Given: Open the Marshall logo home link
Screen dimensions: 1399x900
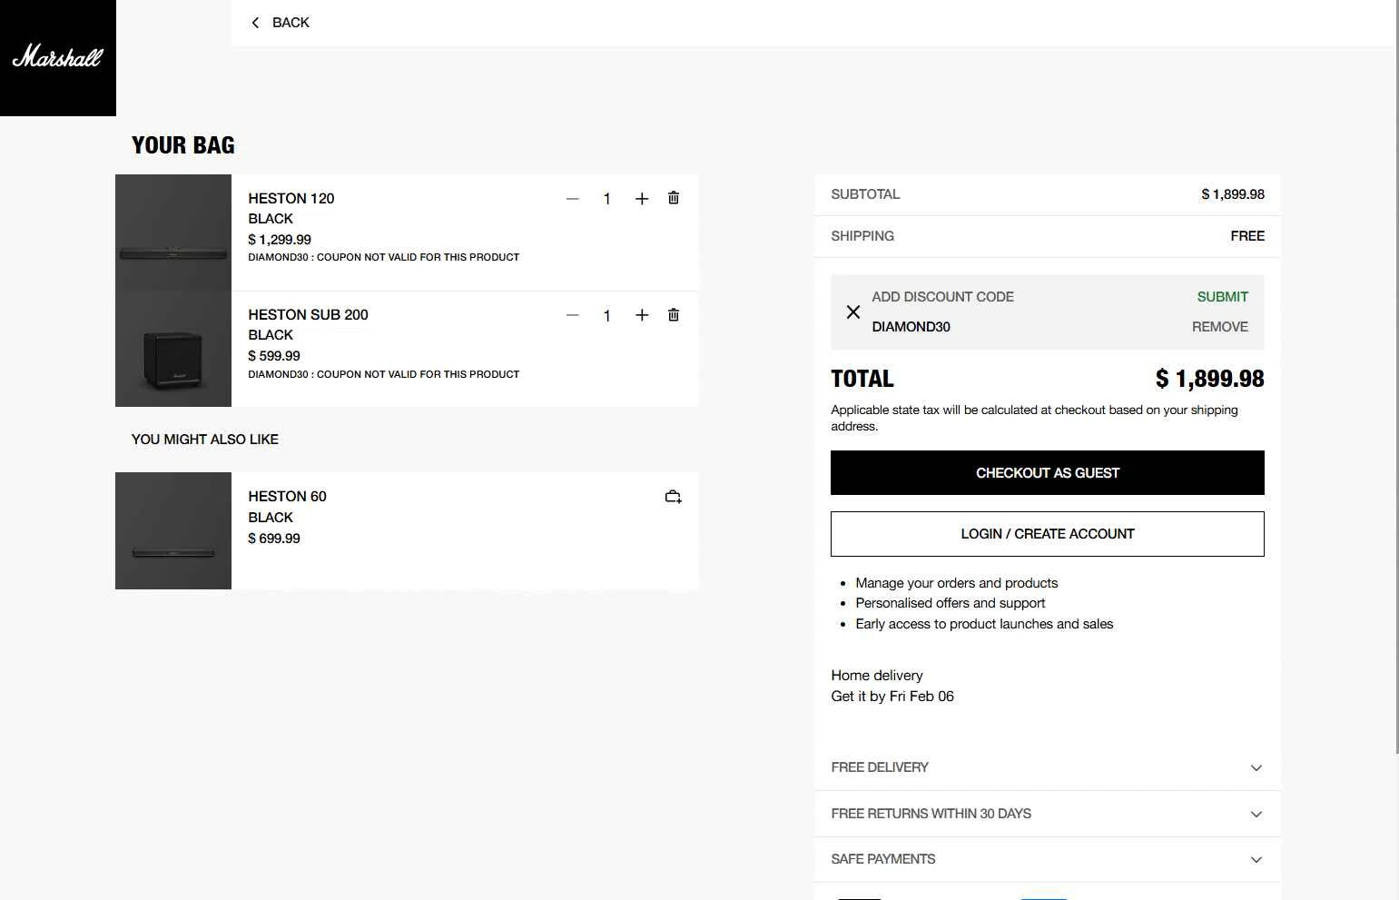Looking at the screenshot, I should [x=58, y=58].
